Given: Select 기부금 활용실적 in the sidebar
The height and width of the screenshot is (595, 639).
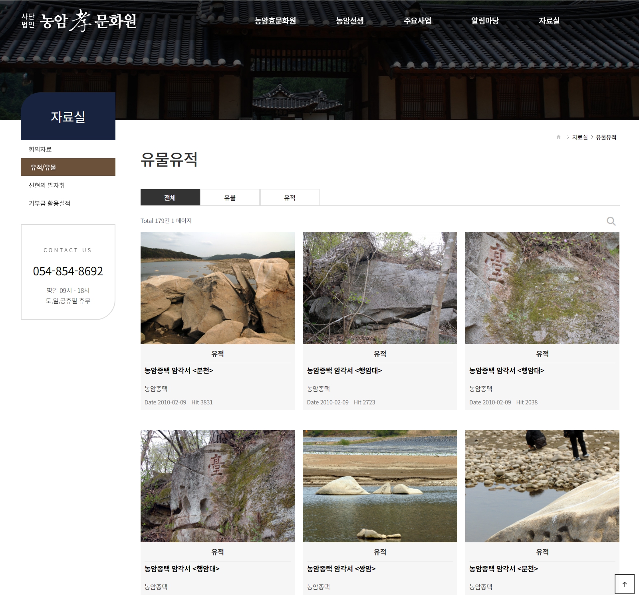Looking at the screenshot, I should (x=68, y=203).
